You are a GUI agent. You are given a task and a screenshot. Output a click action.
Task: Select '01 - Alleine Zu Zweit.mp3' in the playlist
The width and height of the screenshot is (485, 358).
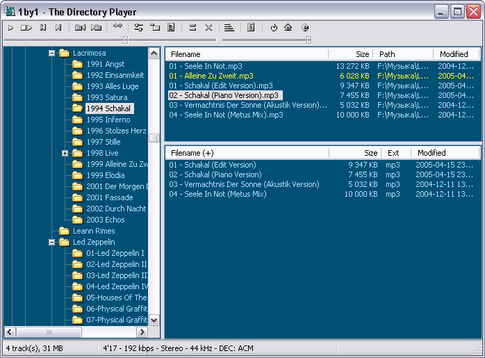tap(211, 76)
